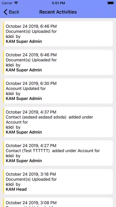Tap KAM Head name in 3:18 PM card
116x207 pixels.
point(16,189)
